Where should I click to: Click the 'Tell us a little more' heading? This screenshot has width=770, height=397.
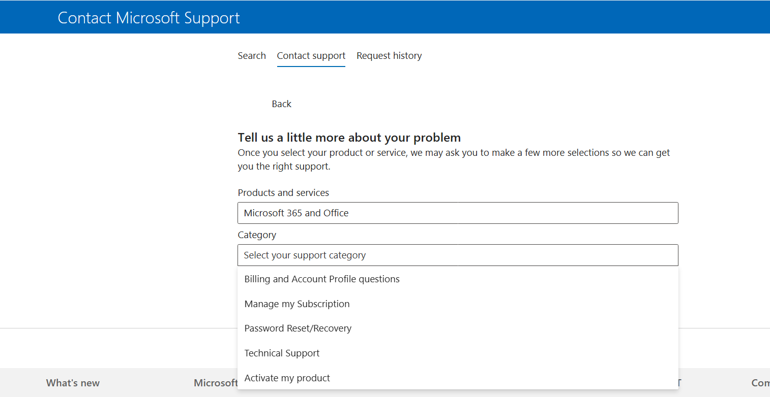[349, 138]
